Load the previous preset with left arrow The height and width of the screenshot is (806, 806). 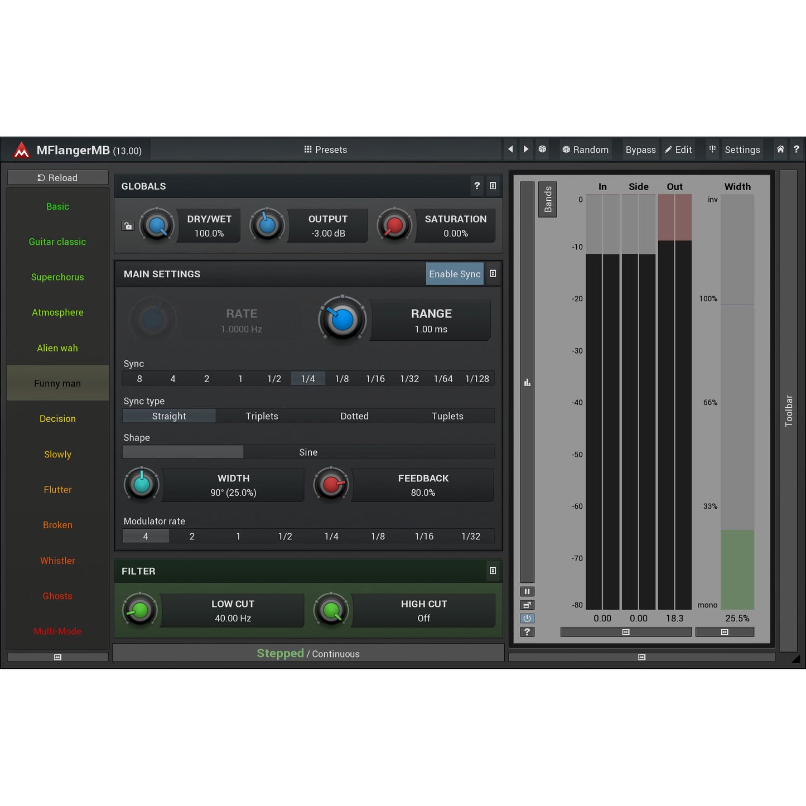pyautogui.click(x=510, y=149)
